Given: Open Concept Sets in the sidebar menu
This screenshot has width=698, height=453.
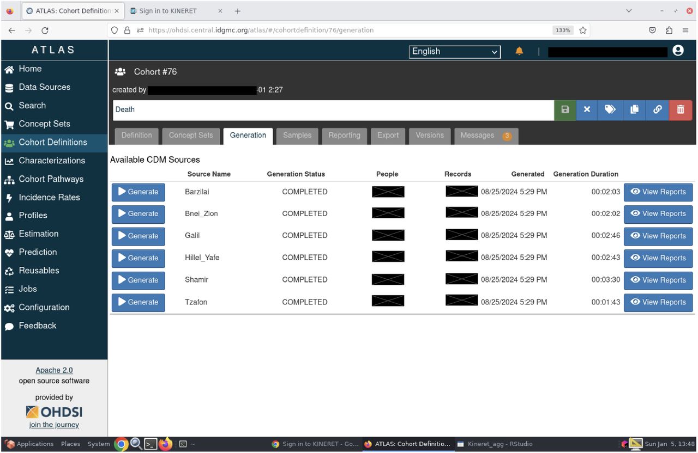Looking at the screenshot, I should pyautogui.click(x=54, y=124).
